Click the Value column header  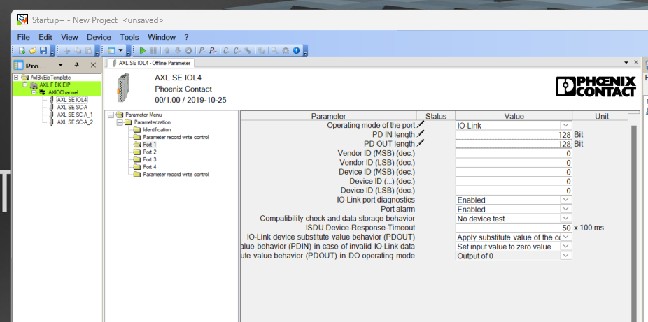point(514,116)
